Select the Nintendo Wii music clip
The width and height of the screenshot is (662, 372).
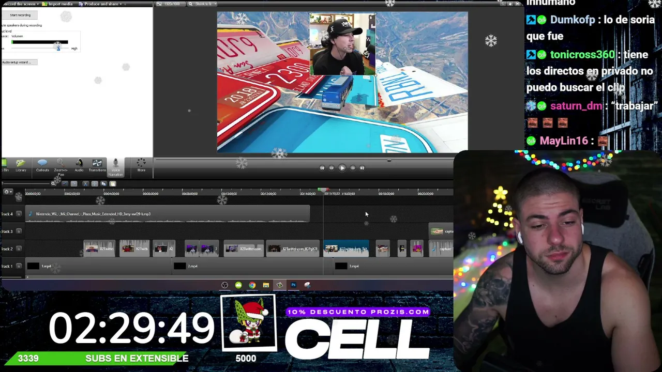click(168, 214)
